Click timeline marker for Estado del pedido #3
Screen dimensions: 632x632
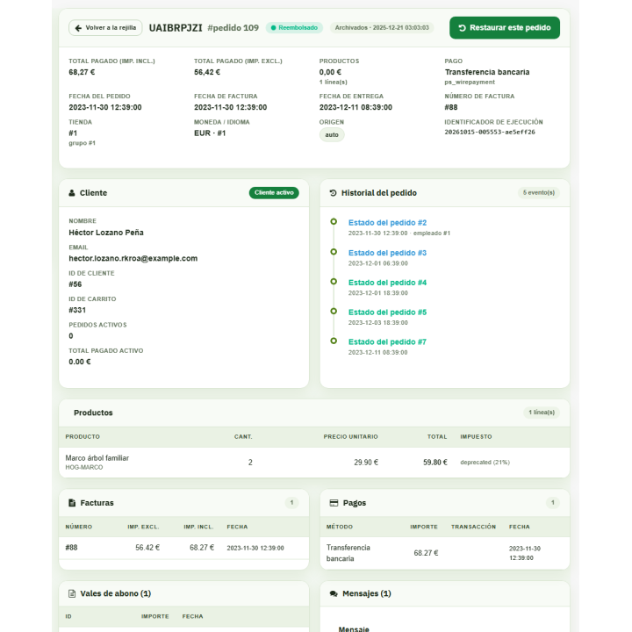pyautogui.click(x=334, y=252)
